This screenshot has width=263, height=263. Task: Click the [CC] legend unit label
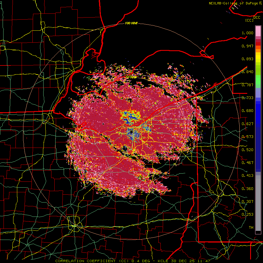250,20
